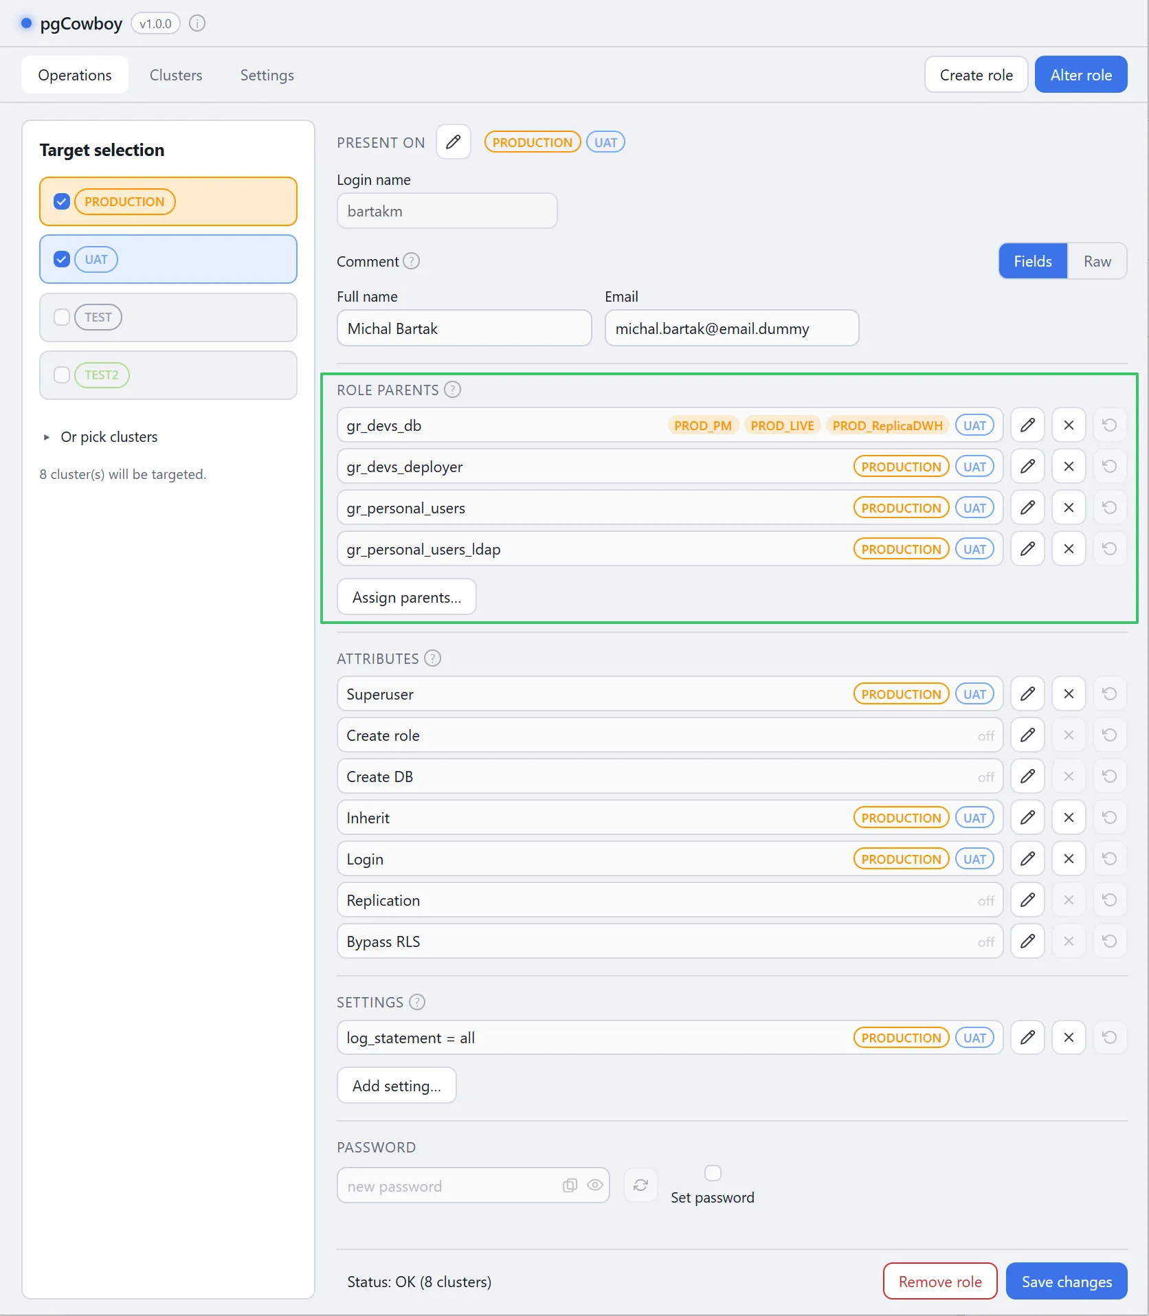The height and width of the screenshot is (1316, 1149).
Task: Expand the Or pick clusters section
Action: pos(100,437)
